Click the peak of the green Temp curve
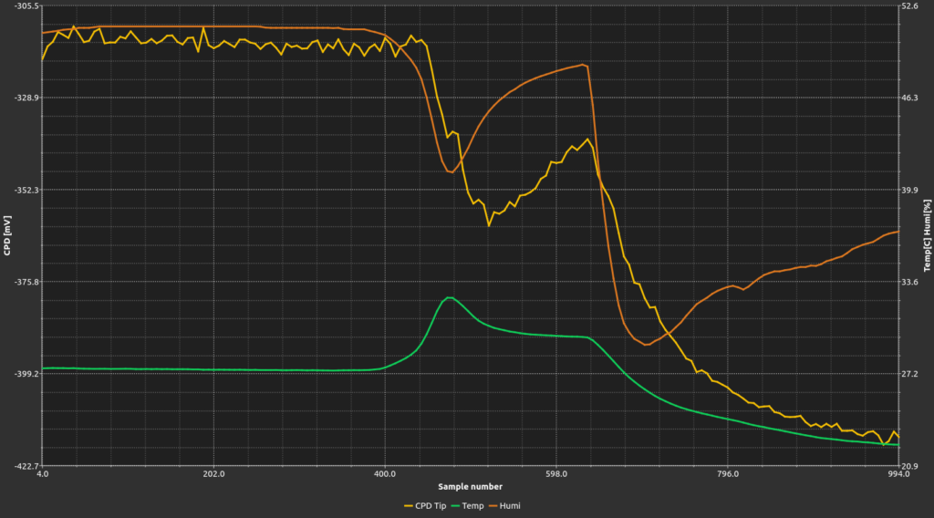934x518 pixels. coord(449,297)
